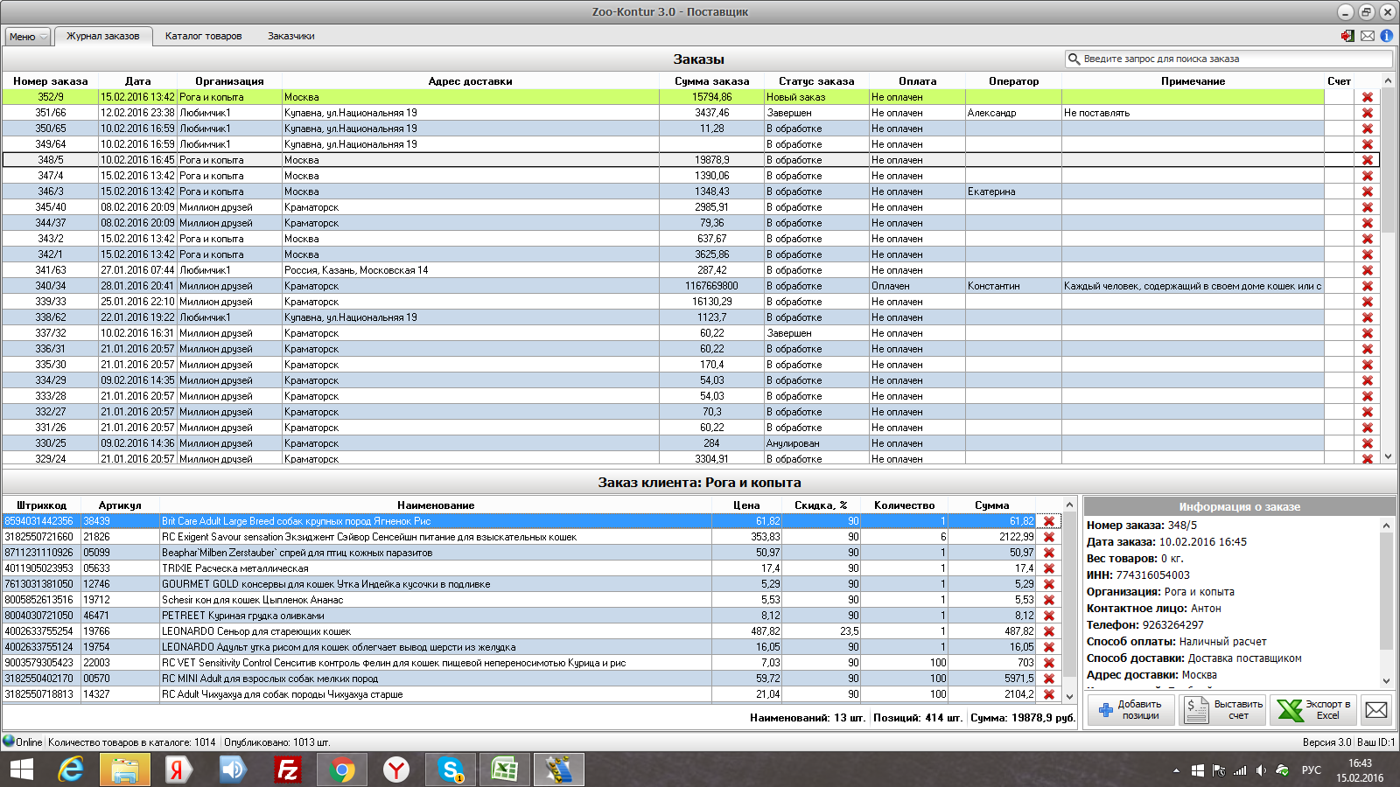This screenshot has width=1400, height=787.
Task: Sort orders by Дата column header
Action: 137,81
